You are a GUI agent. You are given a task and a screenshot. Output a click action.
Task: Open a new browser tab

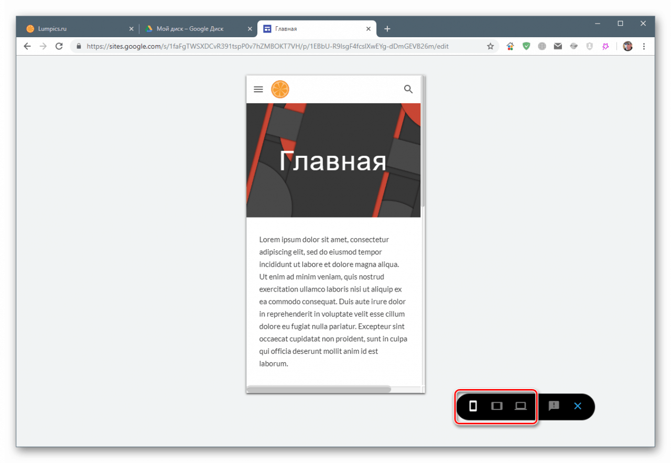(387, 29)
